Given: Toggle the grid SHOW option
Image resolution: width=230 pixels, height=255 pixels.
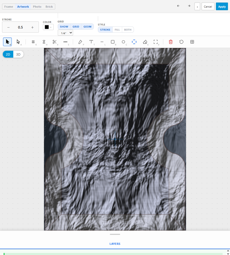Looking at the screenshot, I should [x=64, y=27].
